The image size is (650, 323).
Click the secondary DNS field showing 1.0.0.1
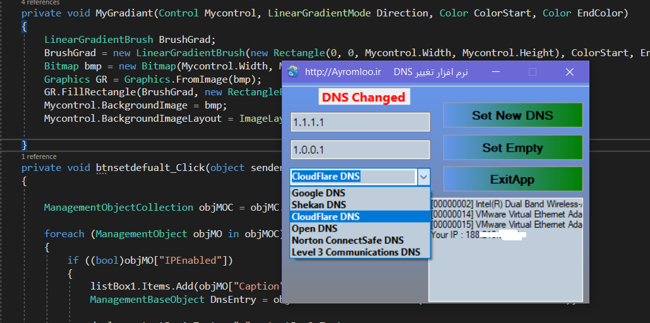tap(360, 150)
